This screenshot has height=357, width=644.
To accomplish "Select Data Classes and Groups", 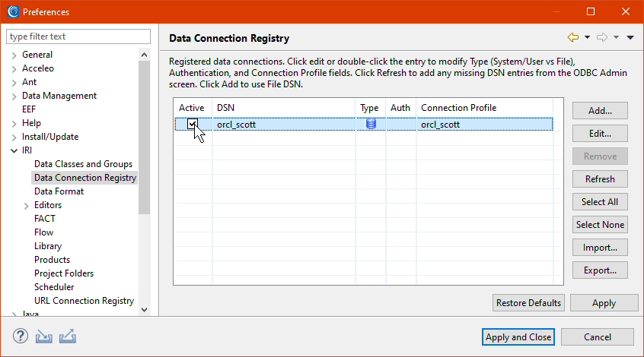I will (84, 164).
